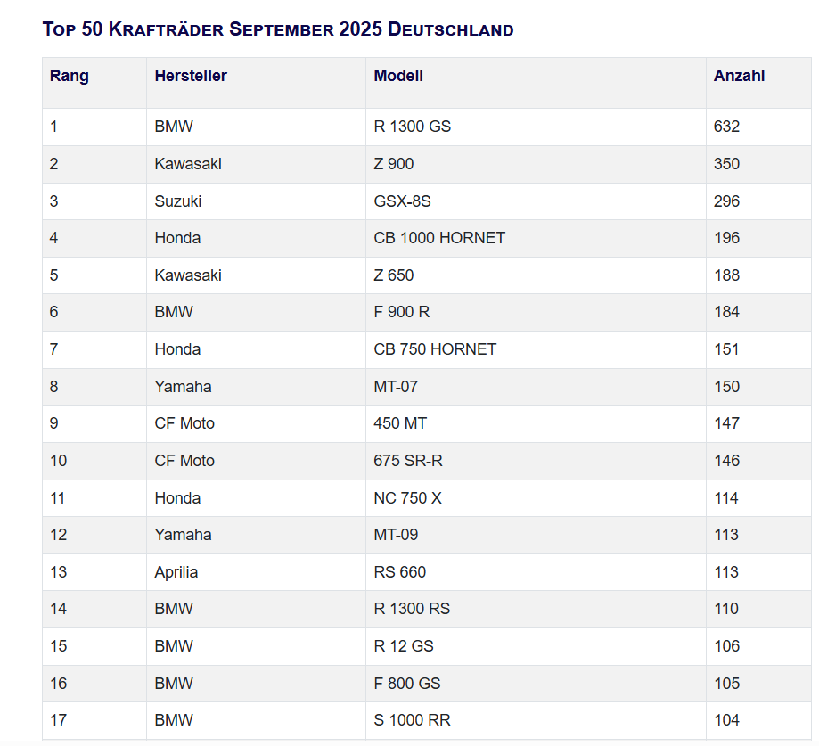Select the MT-07 model cell
Viewport: 819px width, 746px height.
(396, 387)
